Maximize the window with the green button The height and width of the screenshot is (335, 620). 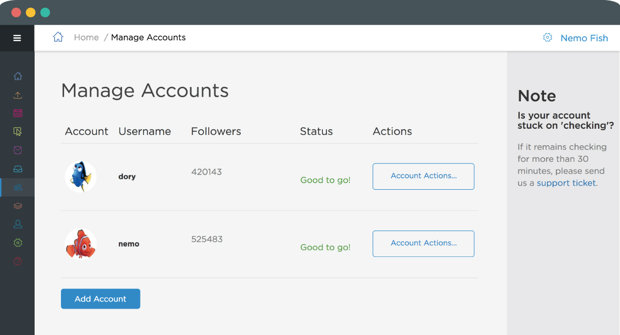[x=45, y=12]
